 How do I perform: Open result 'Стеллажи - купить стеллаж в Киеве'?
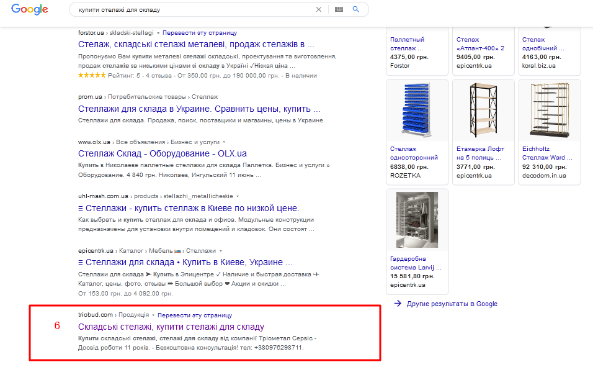point(189,208)
